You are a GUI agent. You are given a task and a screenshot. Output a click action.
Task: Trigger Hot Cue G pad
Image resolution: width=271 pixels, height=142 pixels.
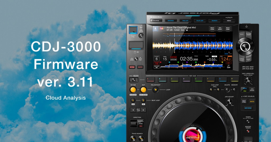click(x=222, y=80)
